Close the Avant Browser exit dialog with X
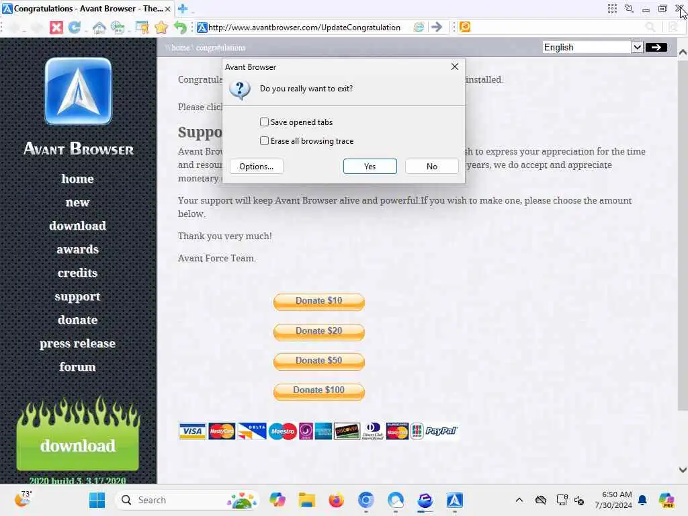The height and width of the screenshot is (516, 688). click(x=455, y=67)
